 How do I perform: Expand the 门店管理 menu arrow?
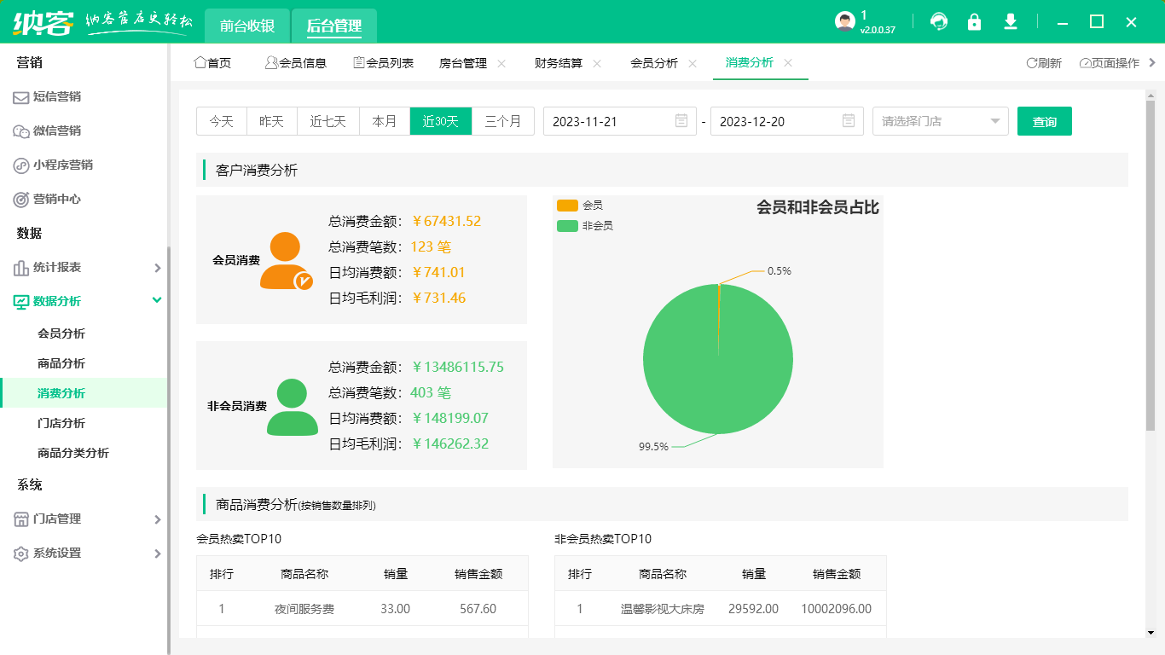tap(157, 519)
